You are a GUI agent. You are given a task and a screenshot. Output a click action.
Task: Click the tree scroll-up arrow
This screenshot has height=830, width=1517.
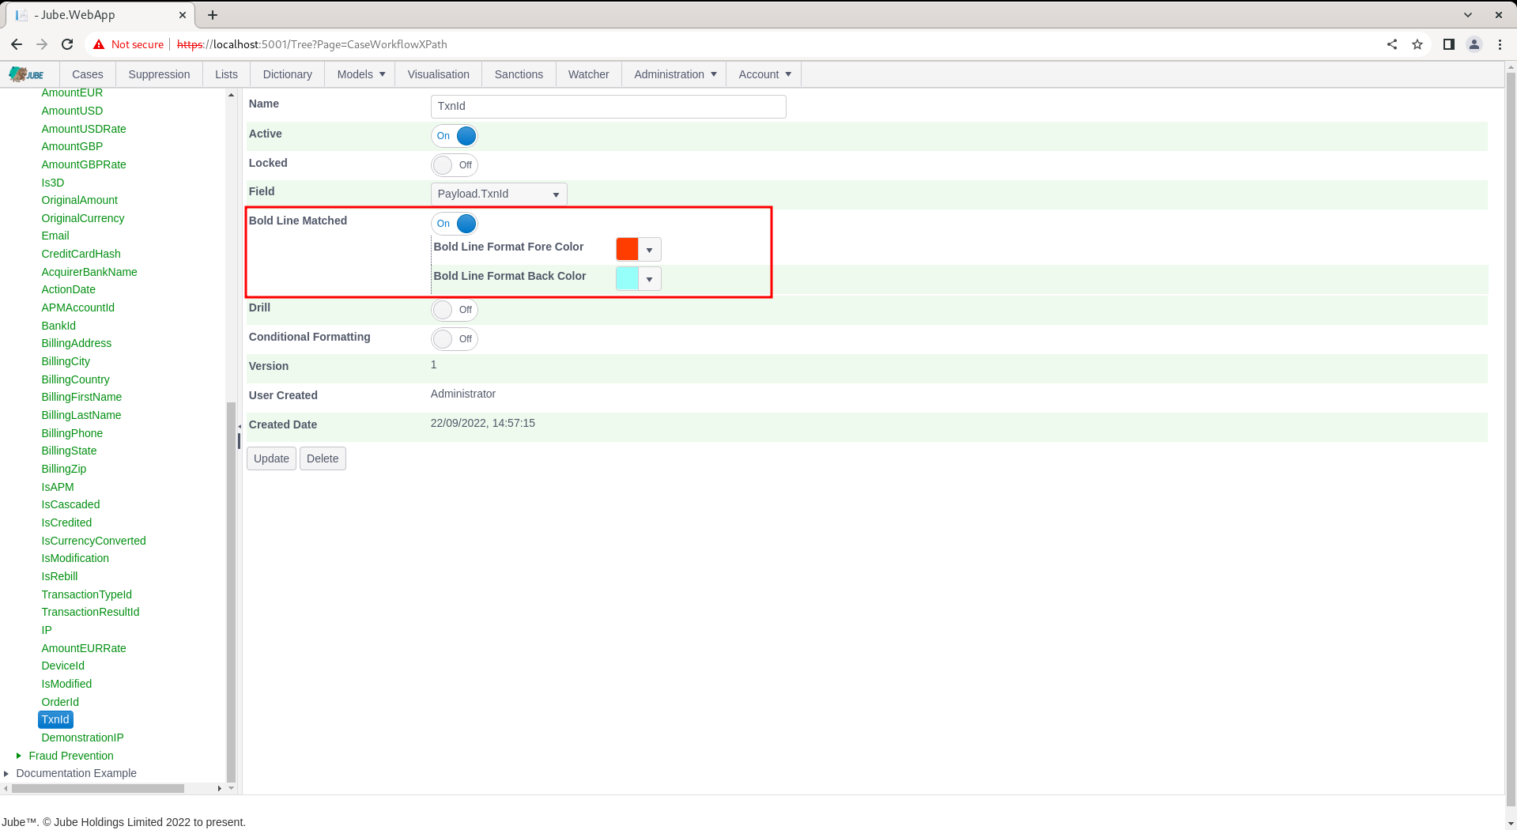pyautogui.click(x=231, y=95)
